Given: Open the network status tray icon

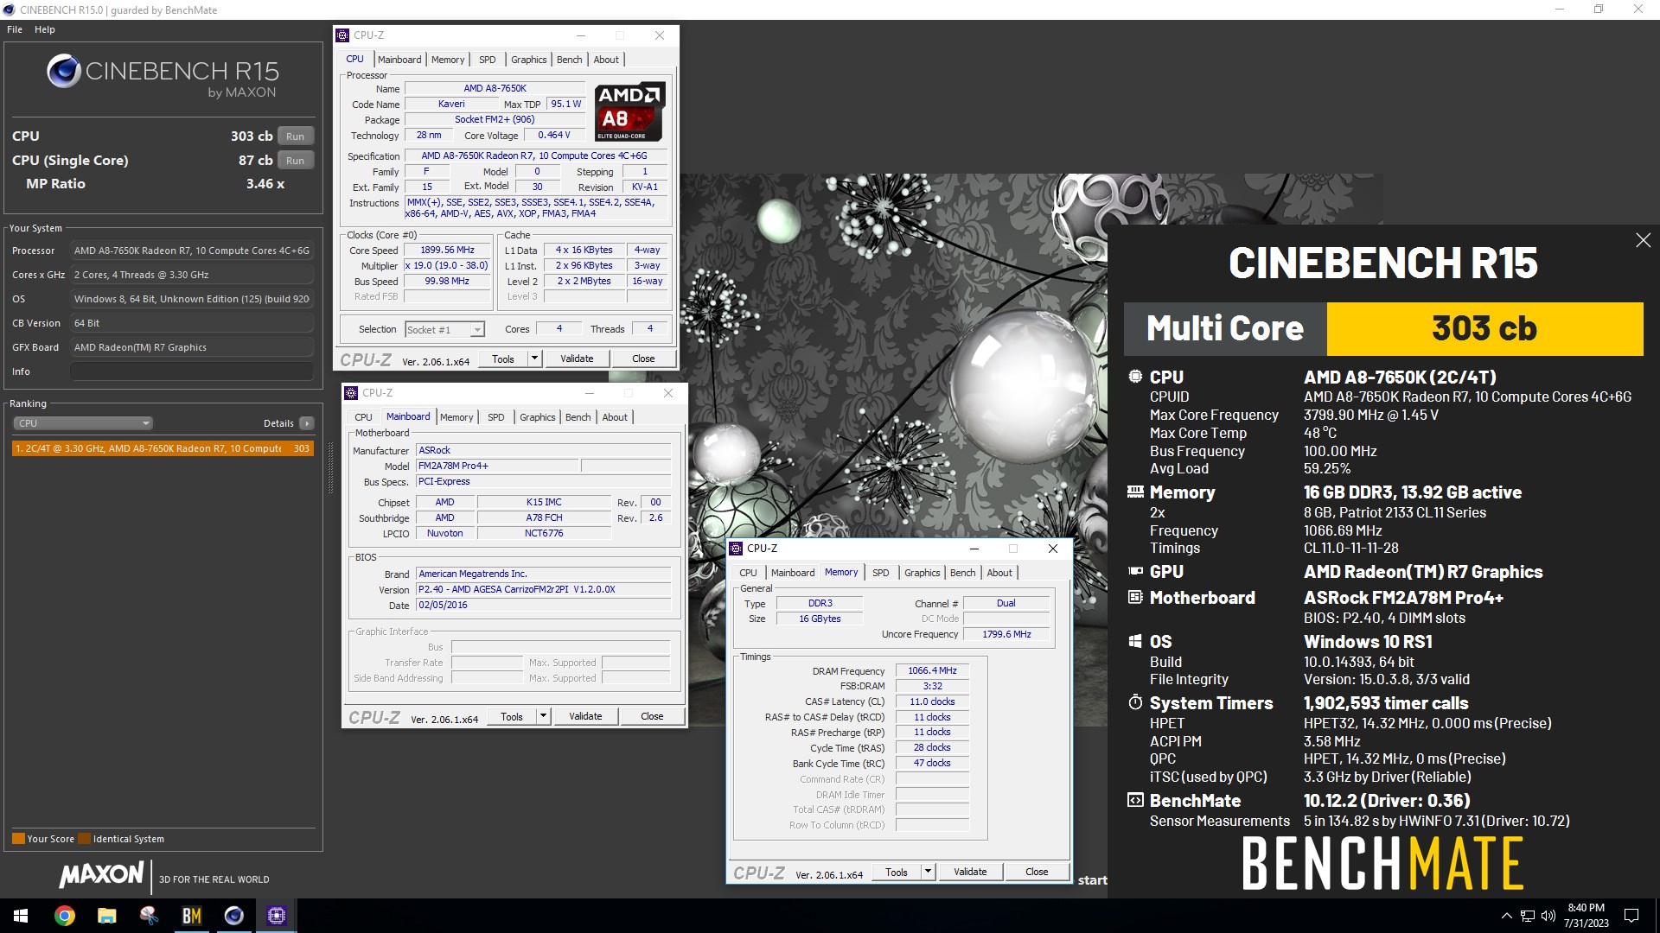Looking at the screenshot, I should [x=1528, y=916].
